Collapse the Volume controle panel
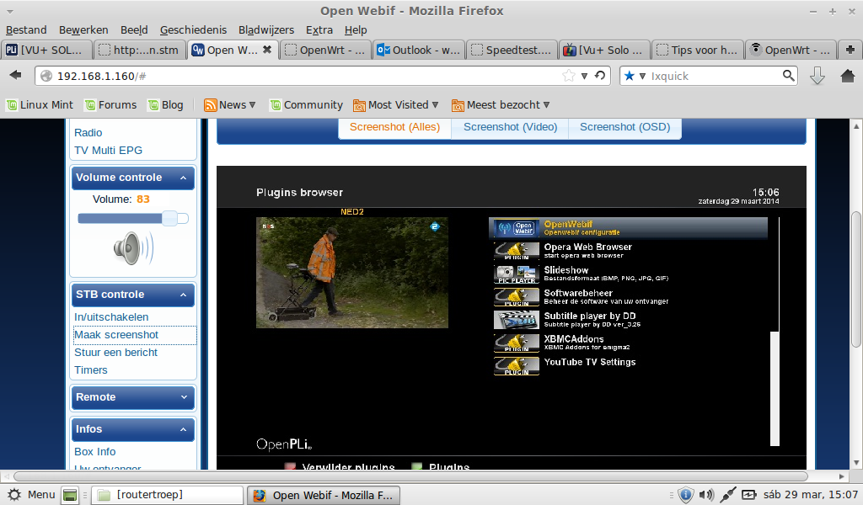 183,178
